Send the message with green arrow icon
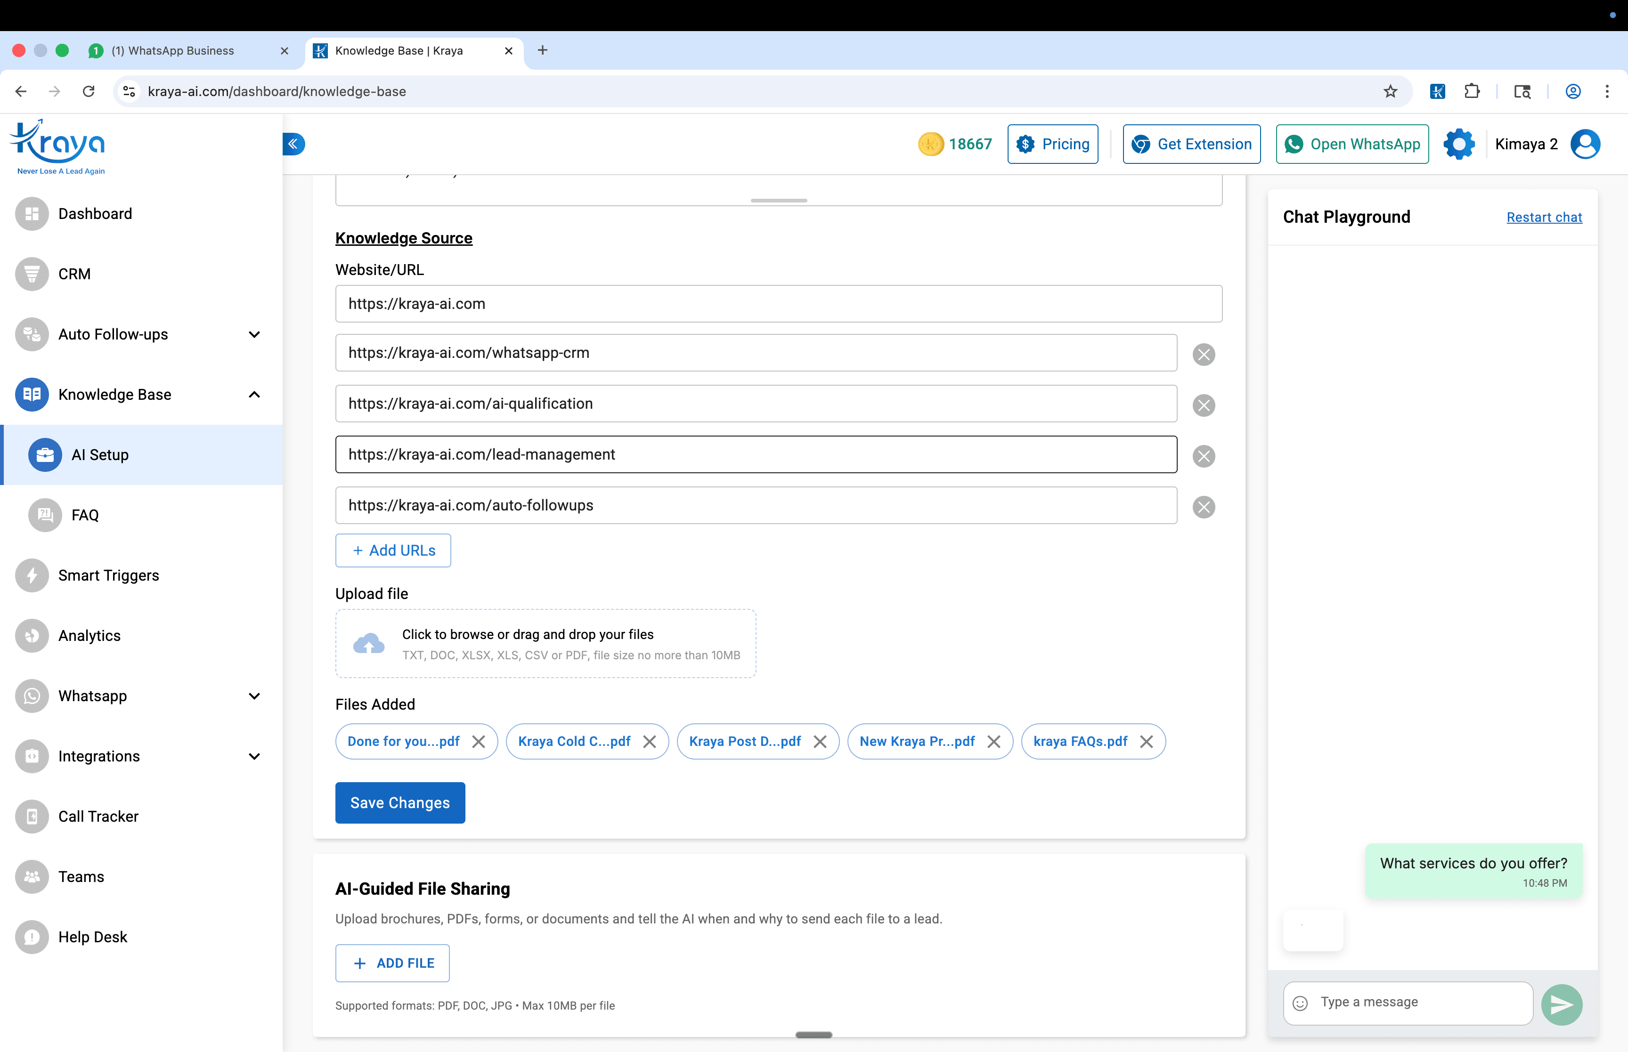 (x=1562, y=1004)
